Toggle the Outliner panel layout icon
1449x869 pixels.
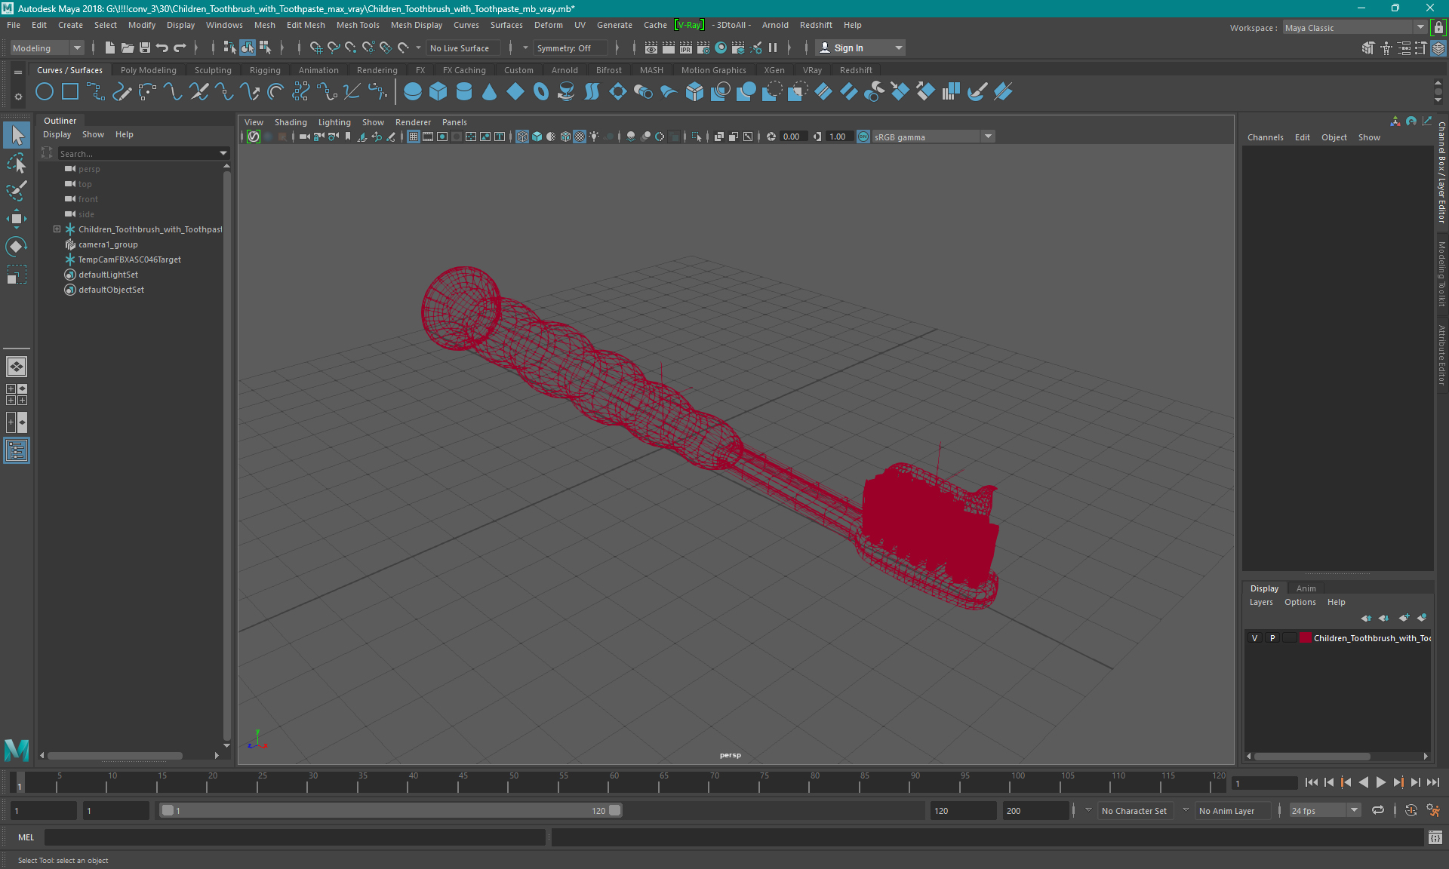pyautogui.click(x=17, y=450)
